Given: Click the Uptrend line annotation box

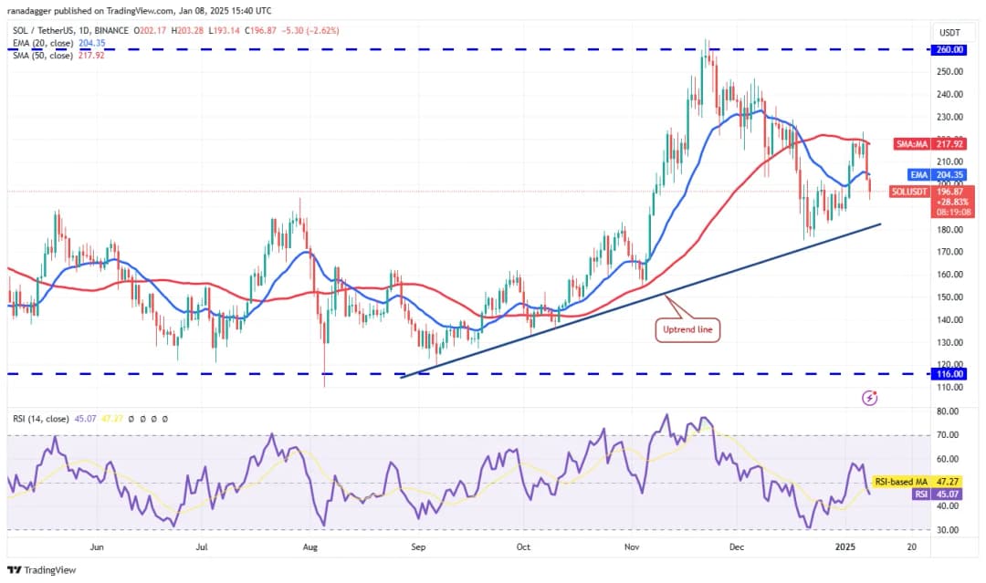Looking at the screenshot, I should 688,328.
